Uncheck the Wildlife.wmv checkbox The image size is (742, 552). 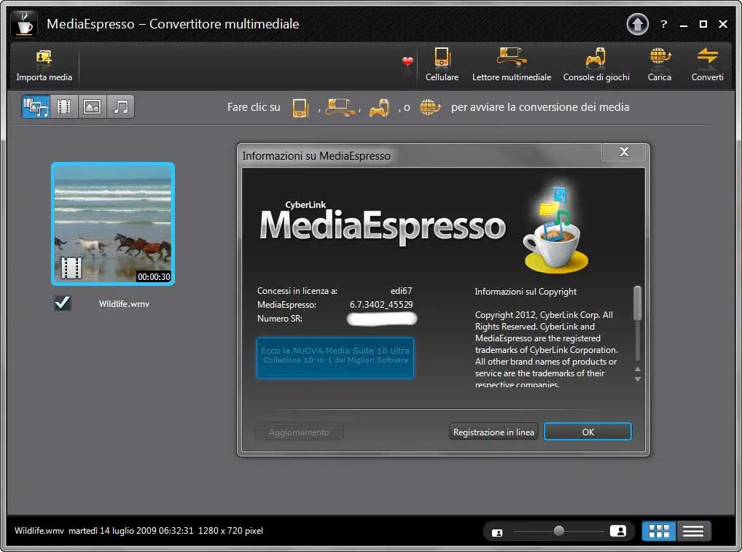63,303
